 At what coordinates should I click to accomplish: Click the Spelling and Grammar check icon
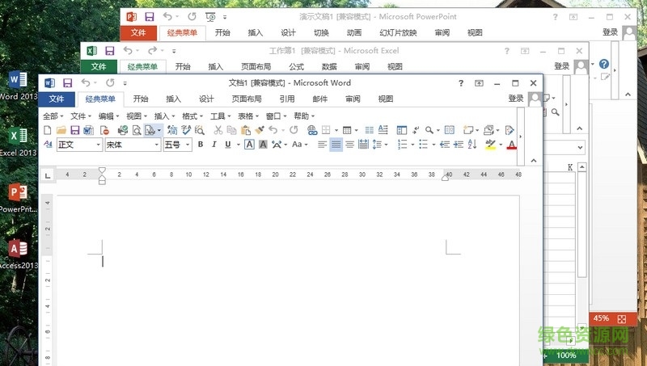[x=187, y=130]
